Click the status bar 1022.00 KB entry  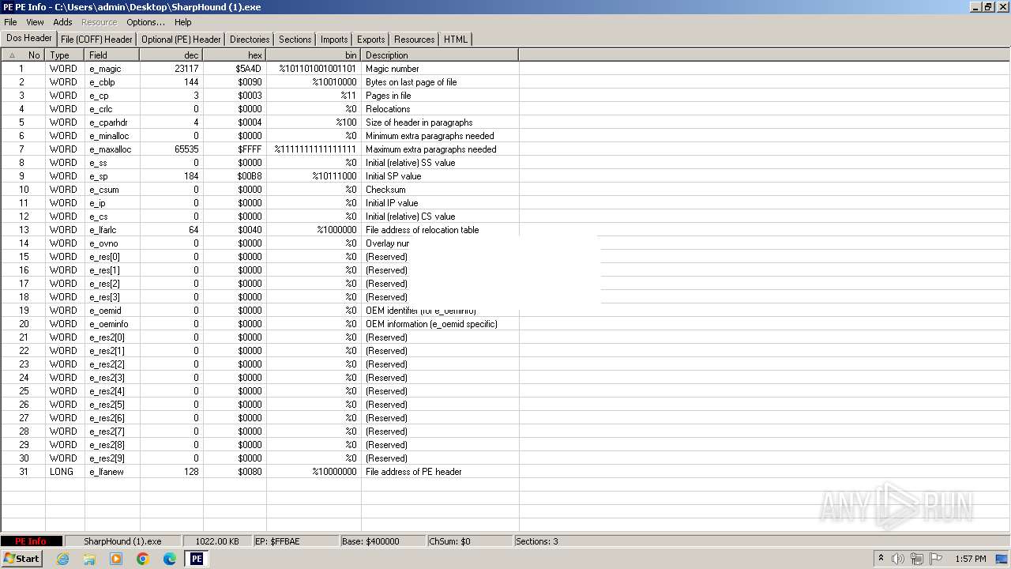coord(217,541)
